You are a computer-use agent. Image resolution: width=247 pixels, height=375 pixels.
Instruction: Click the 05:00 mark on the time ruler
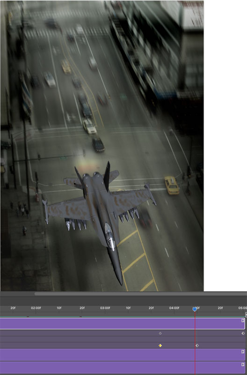click(242, 308)
